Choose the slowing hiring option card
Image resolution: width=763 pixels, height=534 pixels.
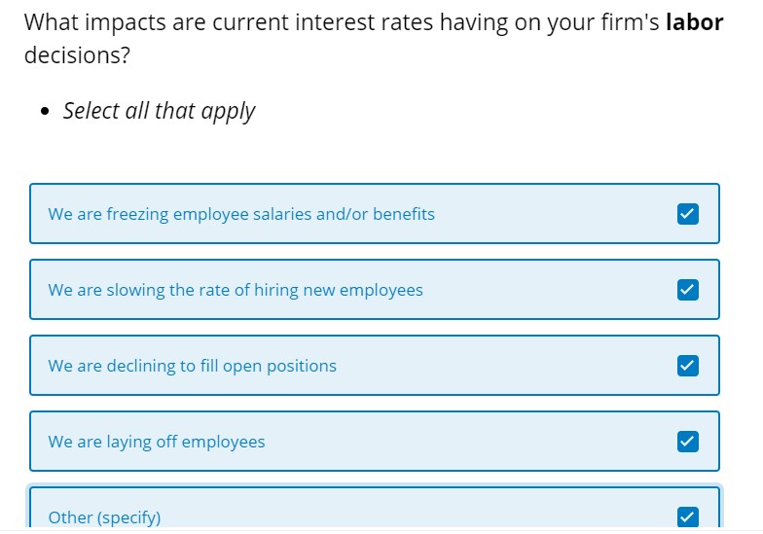374,290
